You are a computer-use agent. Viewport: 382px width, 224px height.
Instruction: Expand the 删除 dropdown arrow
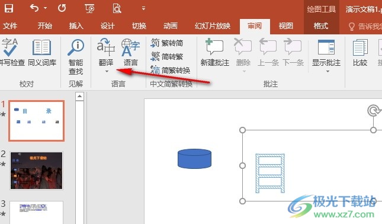tap(244, 72)
